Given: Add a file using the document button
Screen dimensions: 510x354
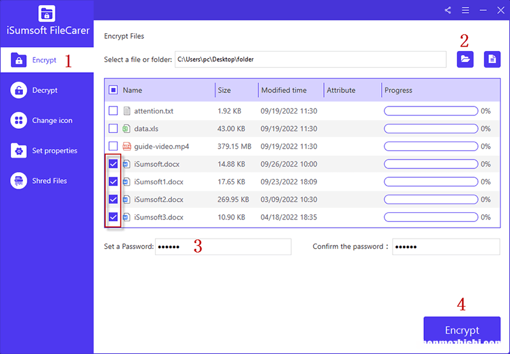Looking at the screenshot, I should click(492, 59).
